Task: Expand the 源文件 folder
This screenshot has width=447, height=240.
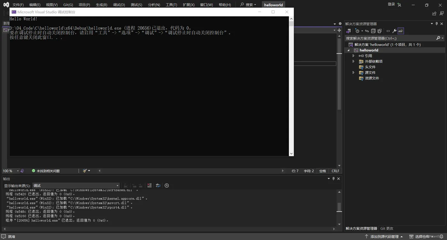Action: tap(353, 73)
